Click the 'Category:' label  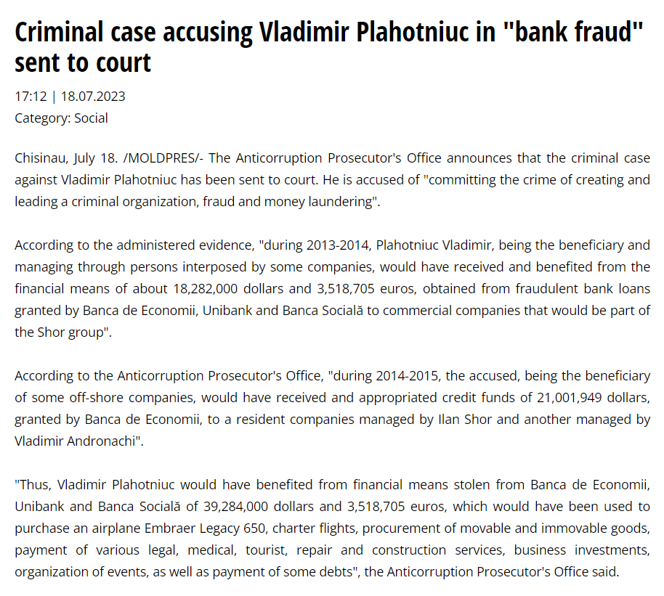pyautogui.click(x=43, y=118)
